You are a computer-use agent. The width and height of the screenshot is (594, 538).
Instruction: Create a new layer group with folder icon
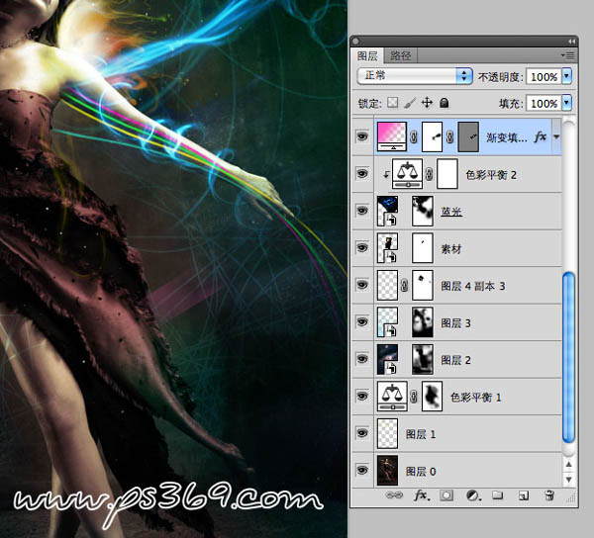(498, 493)
